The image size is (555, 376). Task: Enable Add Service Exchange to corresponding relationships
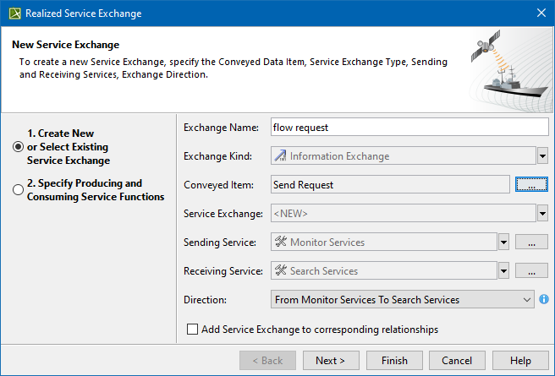pos(192,330)
